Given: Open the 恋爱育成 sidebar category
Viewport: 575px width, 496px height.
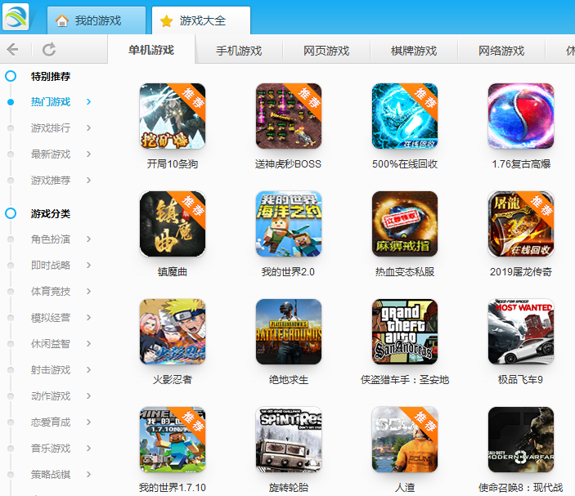Looking at the screenshot, I should (x=51, y=422).
